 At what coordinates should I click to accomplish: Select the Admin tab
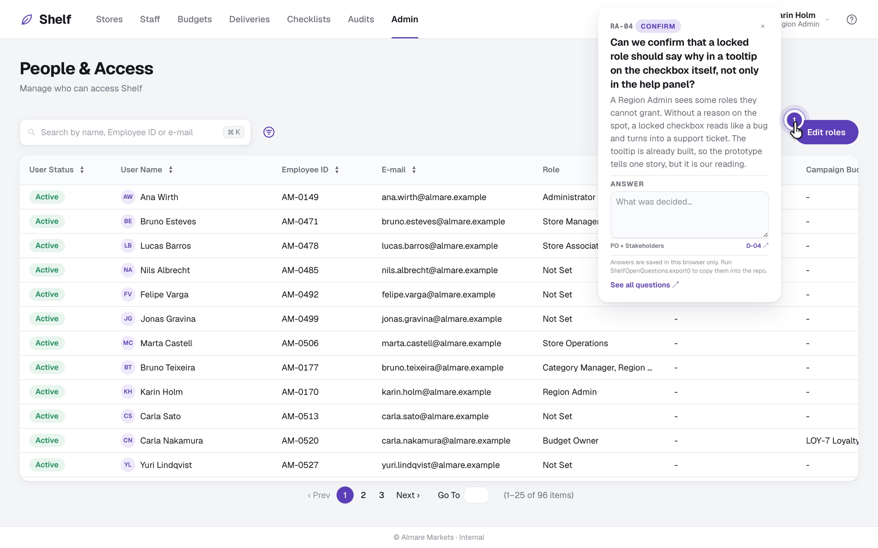point(405,19)
